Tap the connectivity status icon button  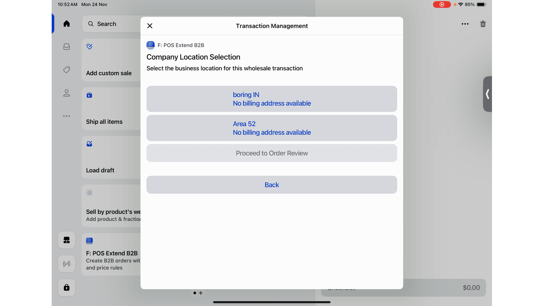[67, 264]
